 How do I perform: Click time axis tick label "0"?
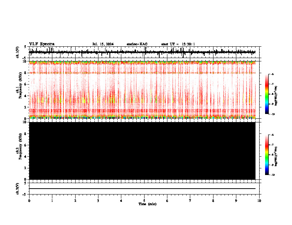pyautogui.click(x=29, y=201)
